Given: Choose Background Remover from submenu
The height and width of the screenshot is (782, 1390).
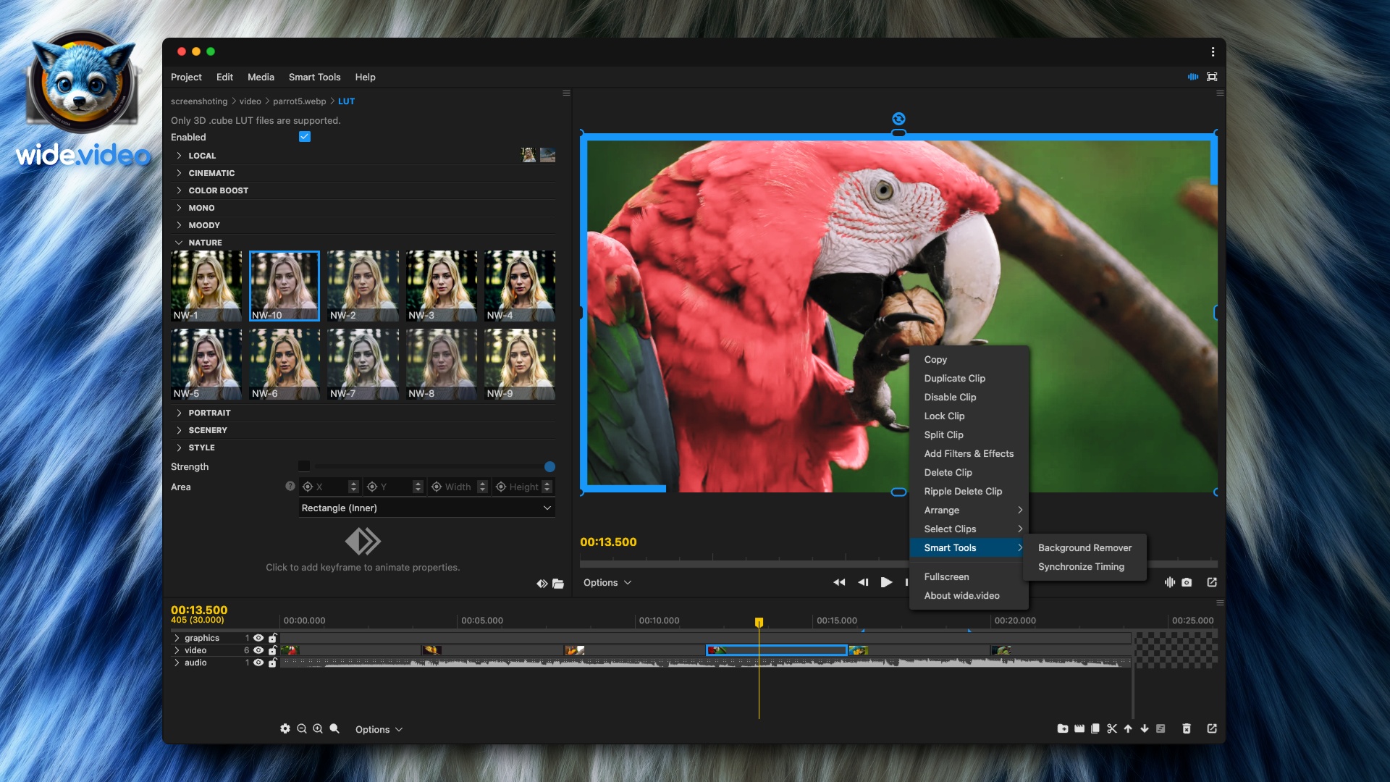Looking at the screenshot, I should click(1084, 548).
